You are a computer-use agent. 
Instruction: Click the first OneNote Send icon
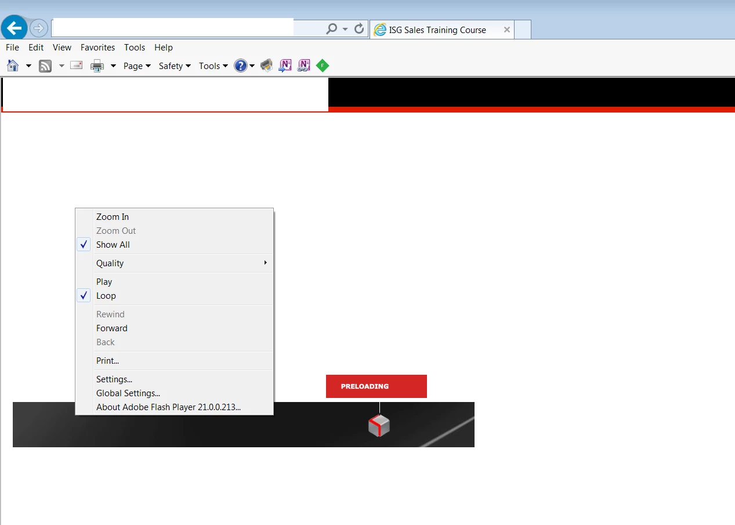tap(285, 66)
